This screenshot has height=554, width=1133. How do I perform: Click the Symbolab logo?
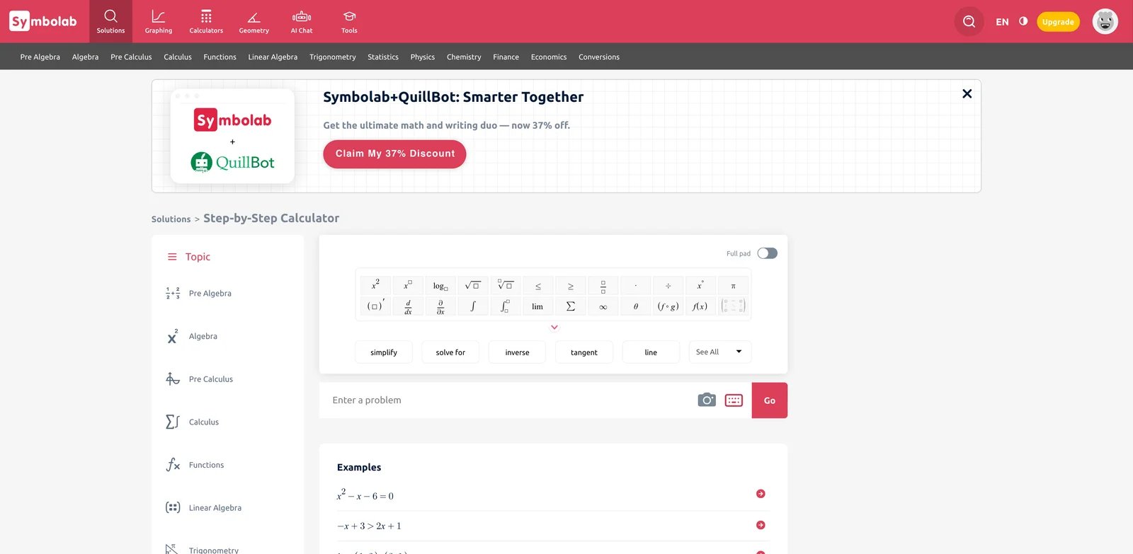pyautogui.click(x=43, y=21)
